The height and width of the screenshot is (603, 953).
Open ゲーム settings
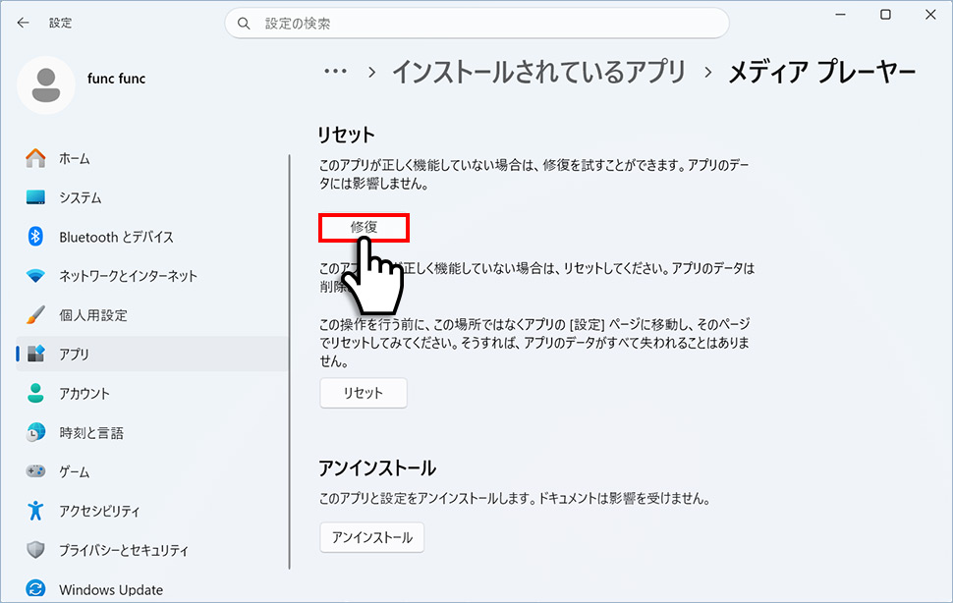152,471
